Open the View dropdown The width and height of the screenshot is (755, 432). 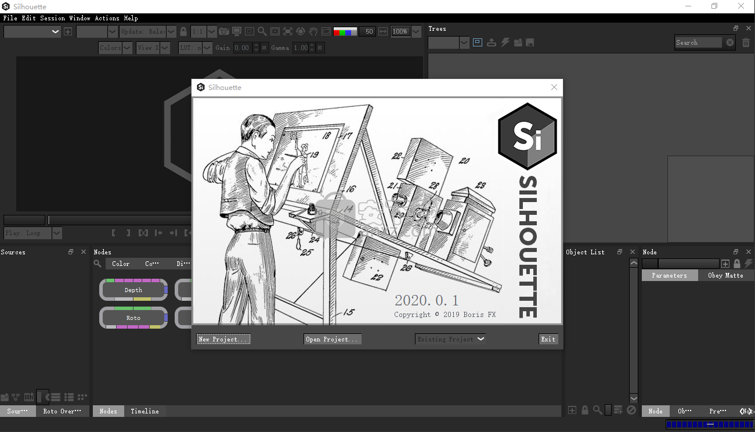(153, 48)
